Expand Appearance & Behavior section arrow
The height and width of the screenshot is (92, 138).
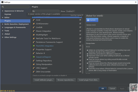tap(3, 11)
